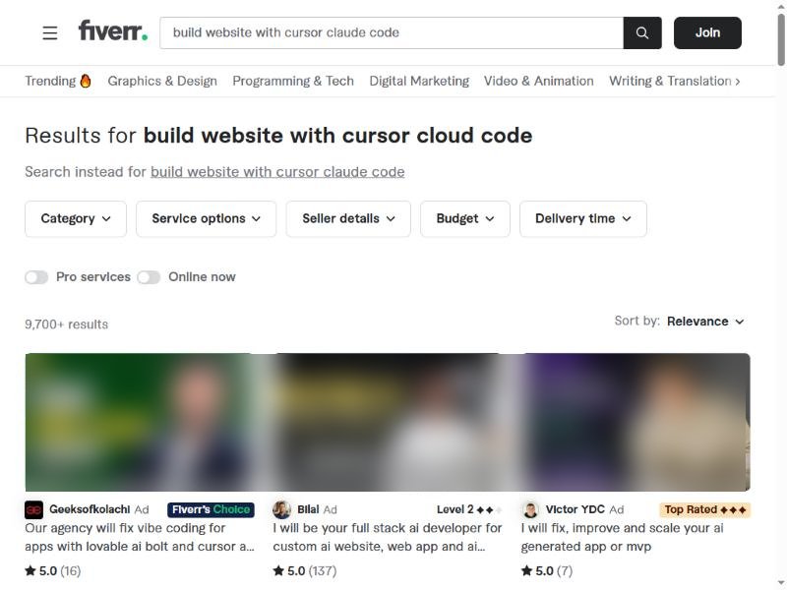Open Bilal seller name link
Image resolution: width=787 pixels, height=590 pixels.
point(308,509)
